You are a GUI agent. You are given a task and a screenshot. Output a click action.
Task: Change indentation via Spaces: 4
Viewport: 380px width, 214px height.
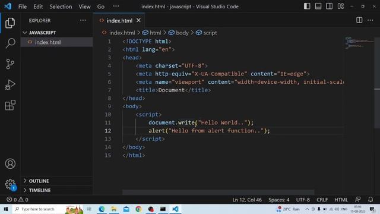click(x=278, y=200)
